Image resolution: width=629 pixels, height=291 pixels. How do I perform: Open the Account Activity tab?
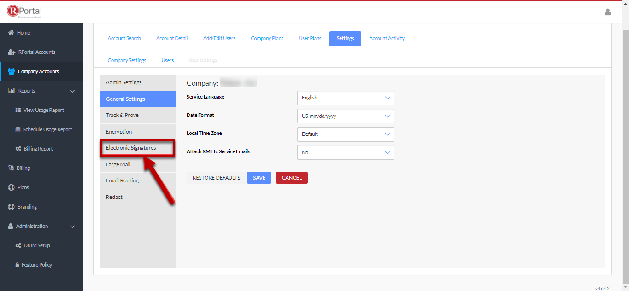coord(387,38)
